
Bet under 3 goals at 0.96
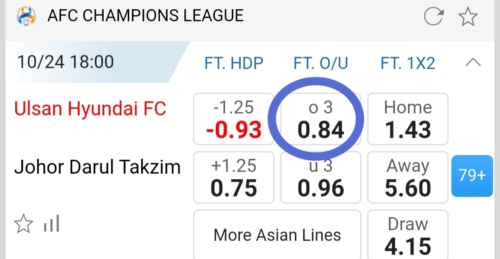point(321,177)
